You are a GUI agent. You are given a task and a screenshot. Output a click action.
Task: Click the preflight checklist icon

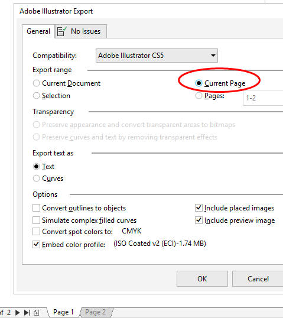(x=61, y=31)
